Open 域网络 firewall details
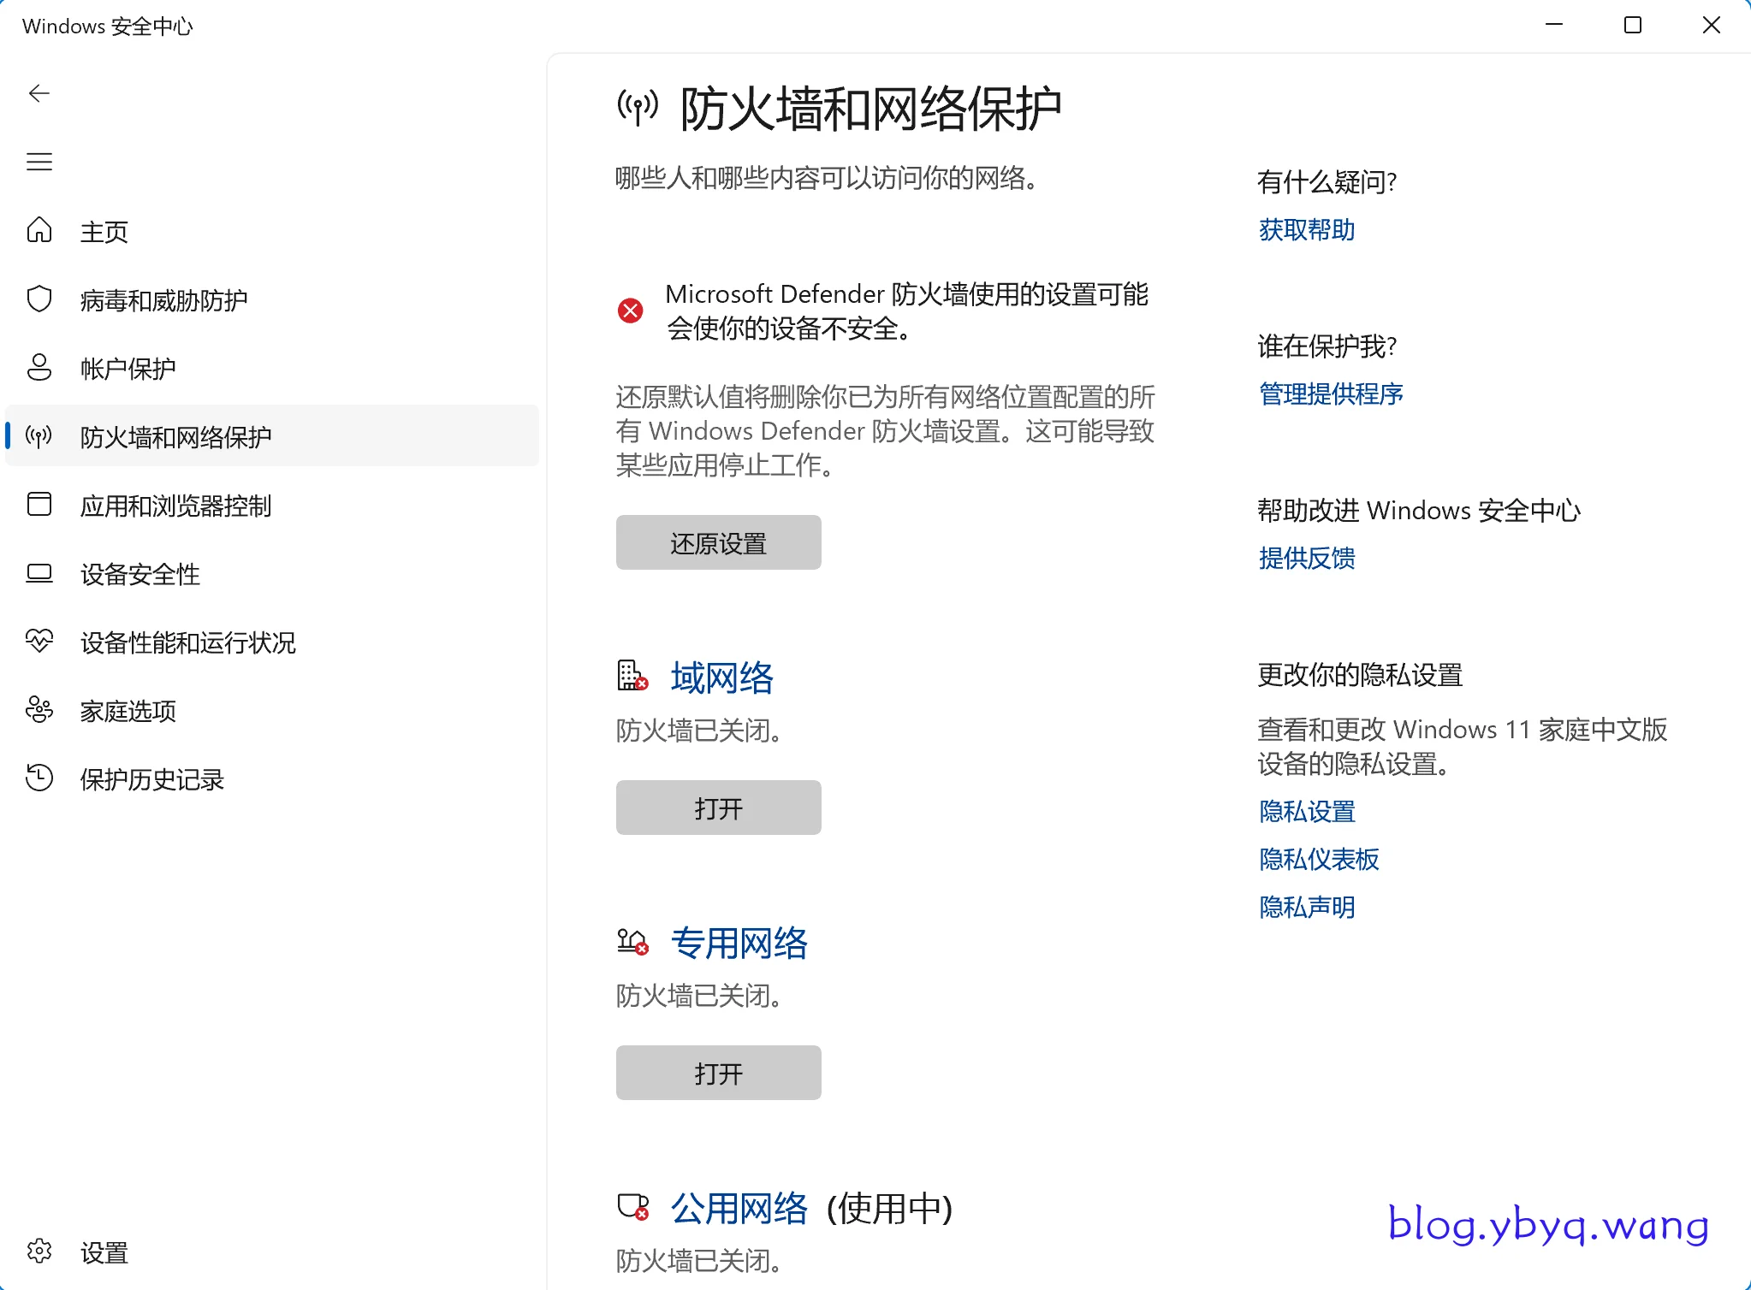This screenshot has width=1751, height=1290. [x=721, y=678]
